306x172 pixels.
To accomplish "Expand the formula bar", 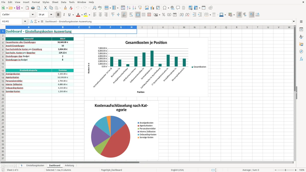I will click(294, 21).
